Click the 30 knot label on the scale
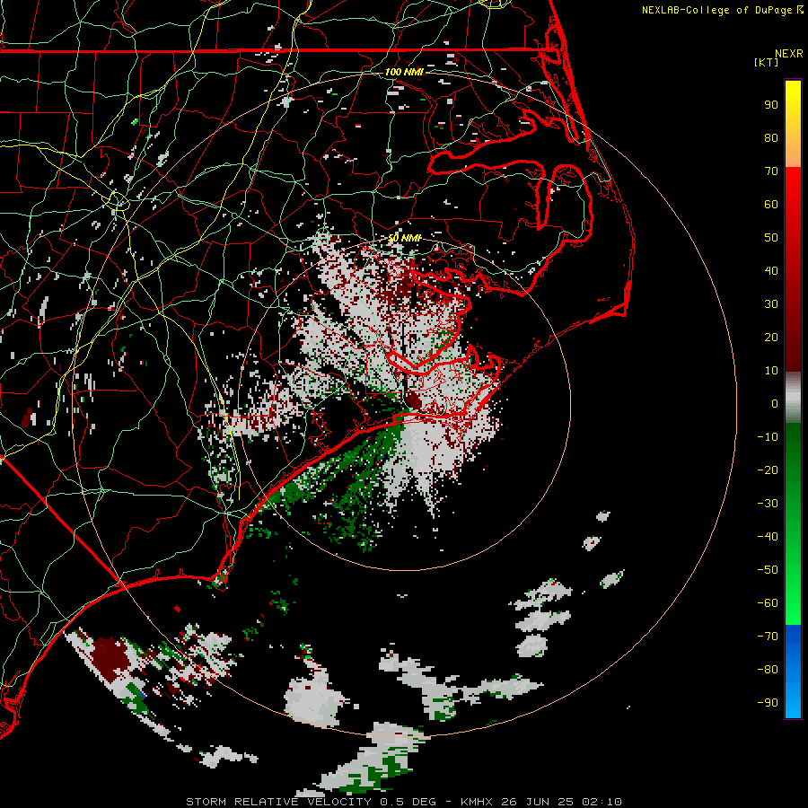808x808 pixels. point(771,304)
